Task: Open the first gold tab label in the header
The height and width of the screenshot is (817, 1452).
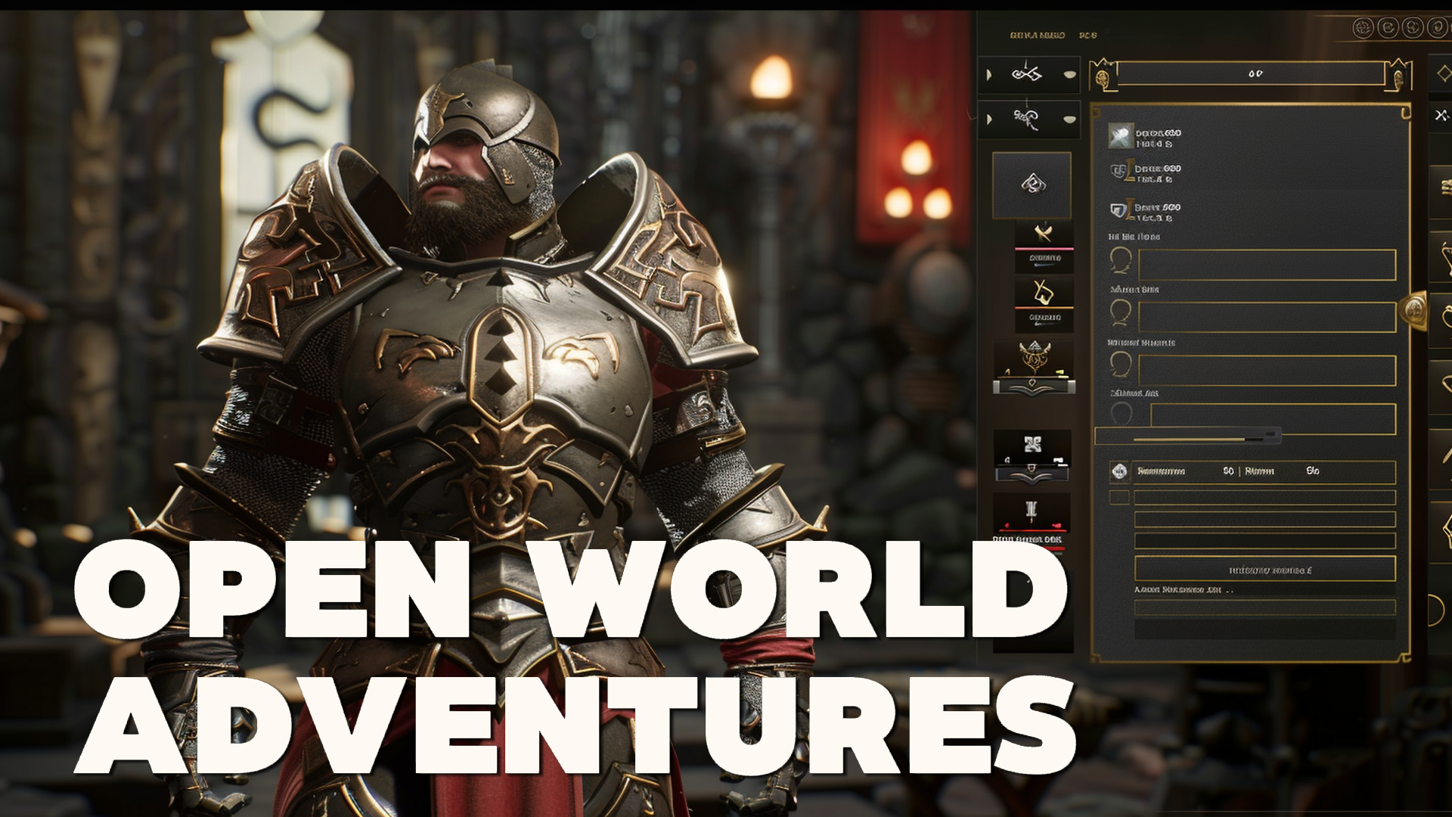Action: point(1037,36)
